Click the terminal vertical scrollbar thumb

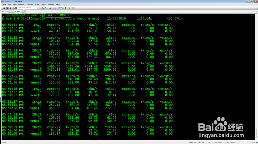click(x=256, y=134)
